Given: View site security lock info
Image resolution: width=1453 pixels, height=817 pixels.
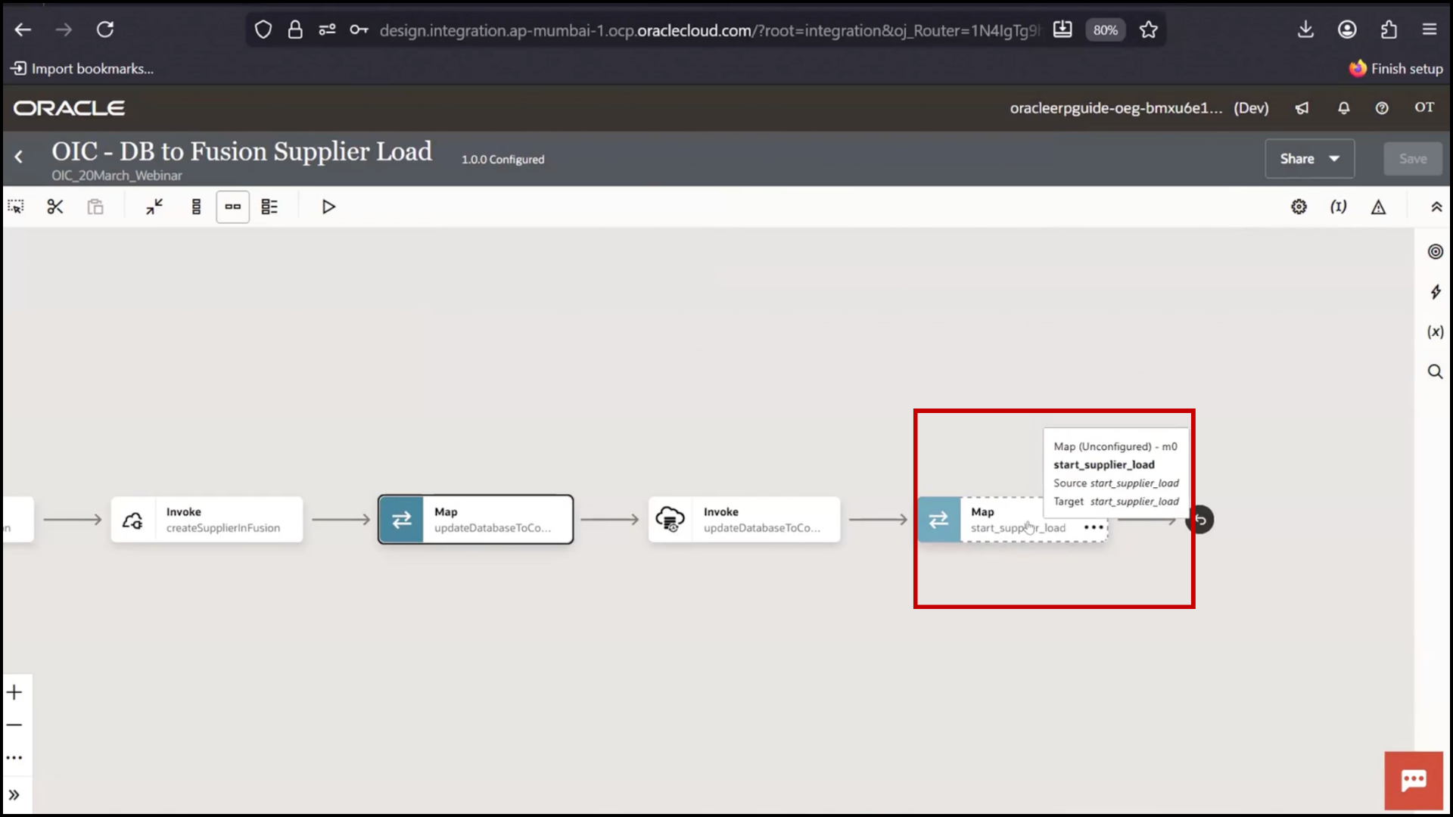Looking at the screenshot, I should 295,30.
